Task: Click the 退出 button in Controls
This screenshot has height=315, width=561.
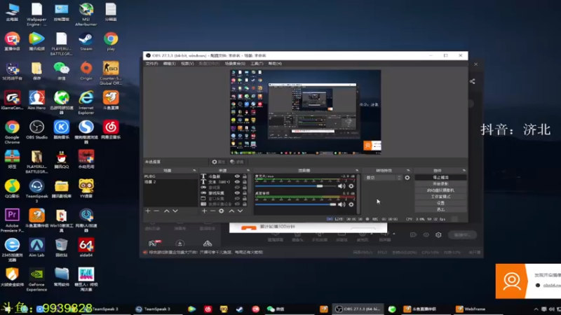Action: [440, 209]
